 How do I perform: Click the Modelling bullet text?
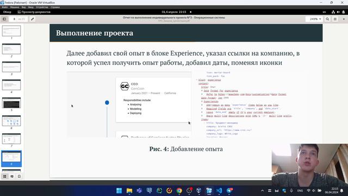[135, 109]
